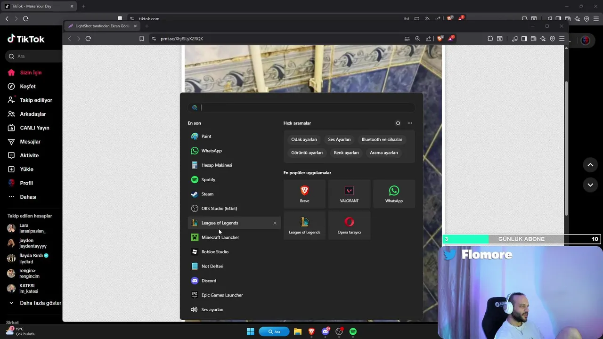The height and width of the screenshot is (339, 603).
Task: Bookmark the pmt.sc page
Action: [141, 39]
